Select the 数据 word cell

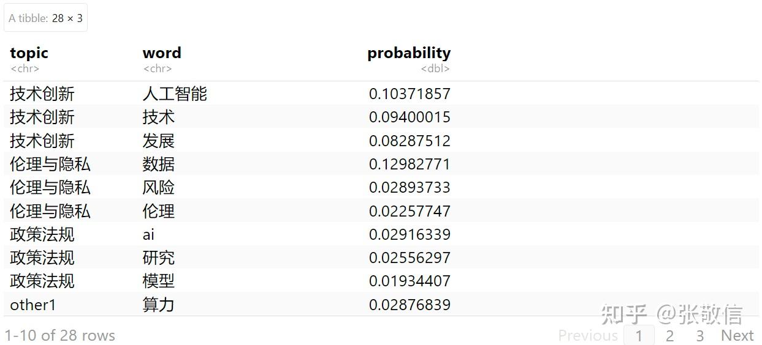tap(158, 164)
